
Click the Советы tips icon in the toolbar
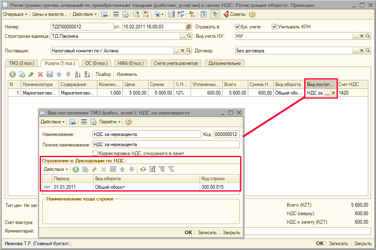tap(226, 14)
